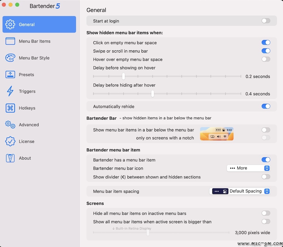Click the "Menu bar item spacing" label

[x=116, y=191]
